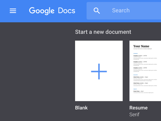Screen dimensions: 161x121
Task: Click the 'Blank' label text
Action: (x=81, y=108)
